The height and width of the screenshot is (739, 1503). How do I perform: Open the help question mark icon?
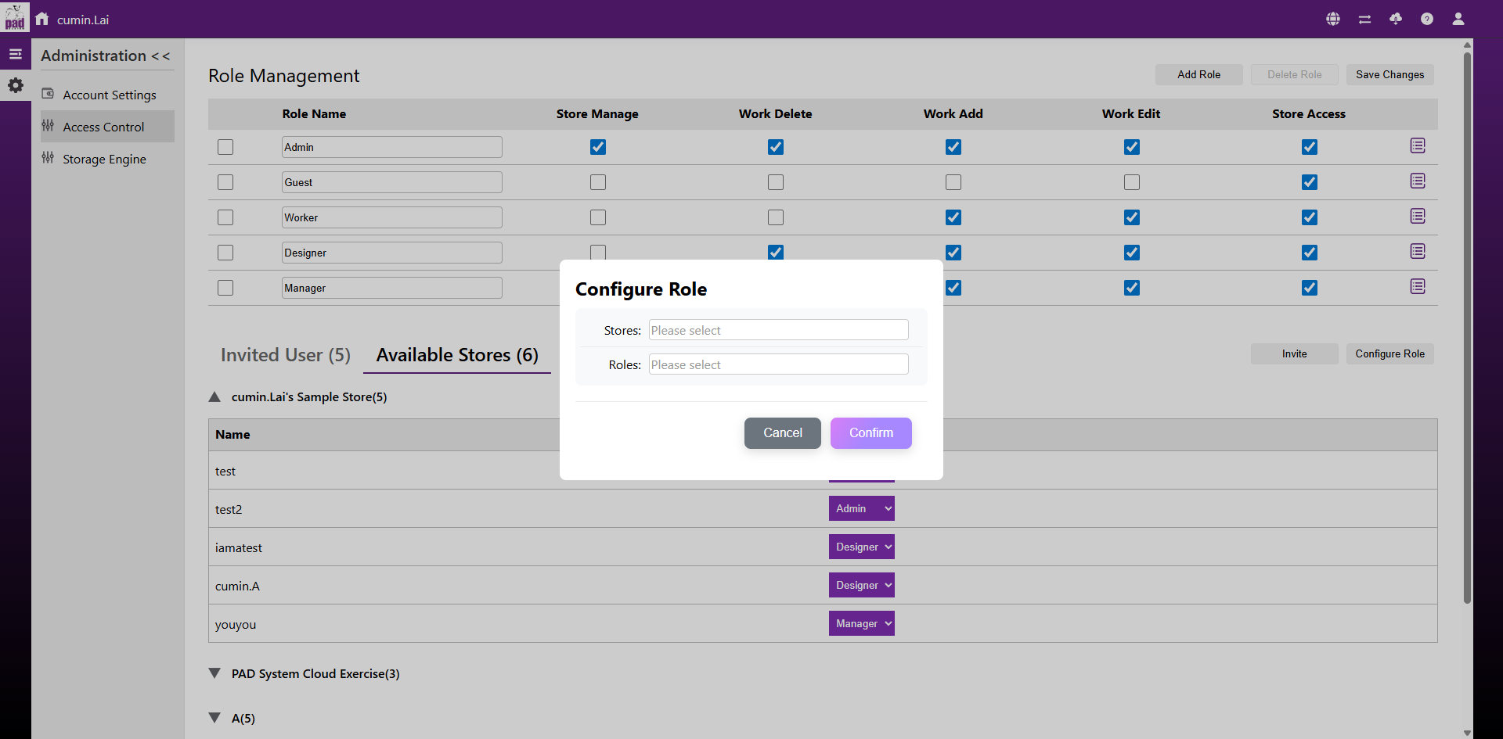tap(1427, 19)
